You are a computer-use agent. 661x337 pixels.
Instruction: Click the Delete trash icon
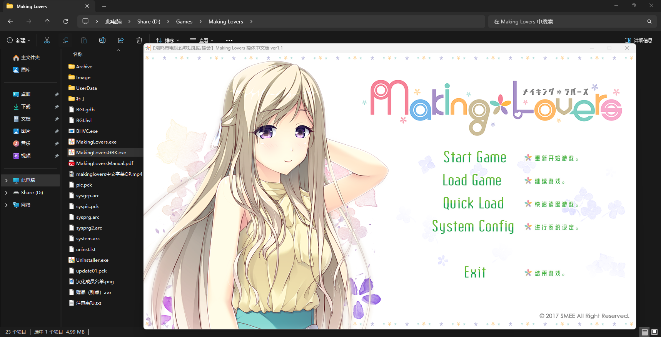click(139, 40)
